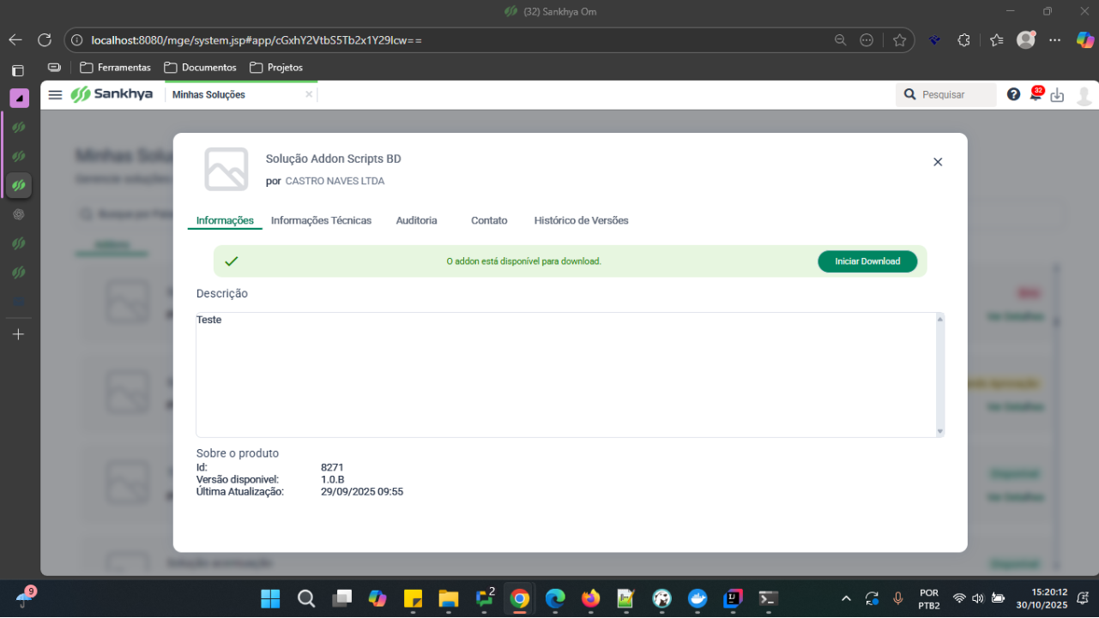The image size is (1099, 618).
Task: Open the Sankhya help question mark icon
Action: tap(1013, 94)
